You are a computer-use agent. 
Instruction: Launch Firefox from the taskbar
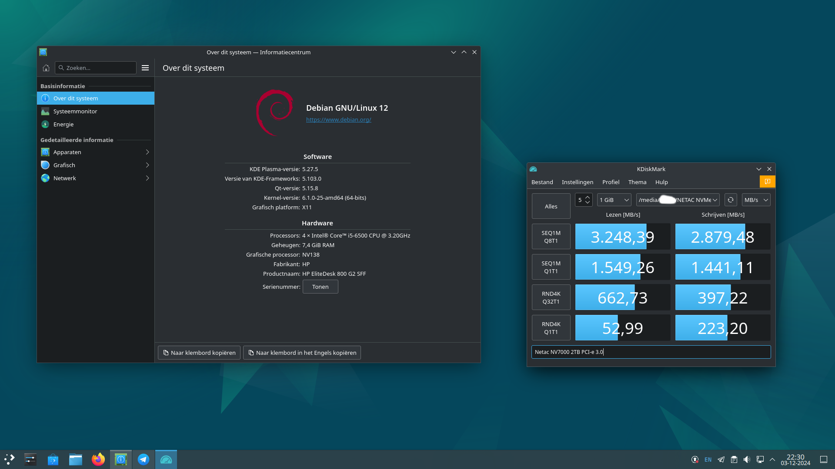tap(98, 459)
